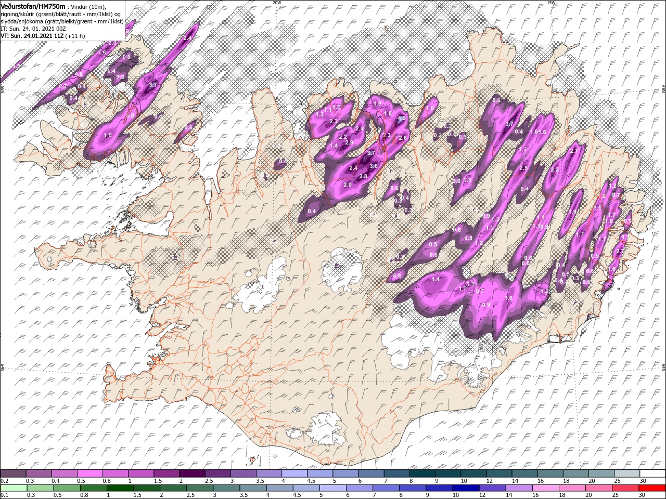The height and width of the screenshot is (499, 666).
Task: Pick the pale green legend swatch labeled 0.1
Action: pyautogui.click(x=14, y=488)
